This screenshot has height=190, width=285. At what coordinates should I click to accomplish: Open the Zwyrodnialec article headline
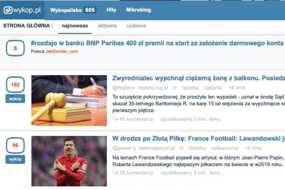point(198,78)
